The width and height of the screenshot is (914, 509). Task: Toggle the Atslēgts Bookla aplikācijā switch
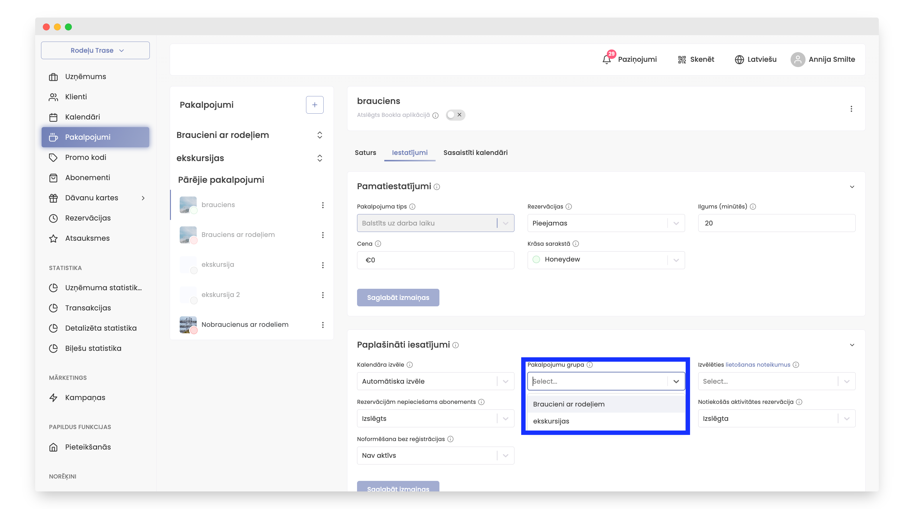(455, 115)
